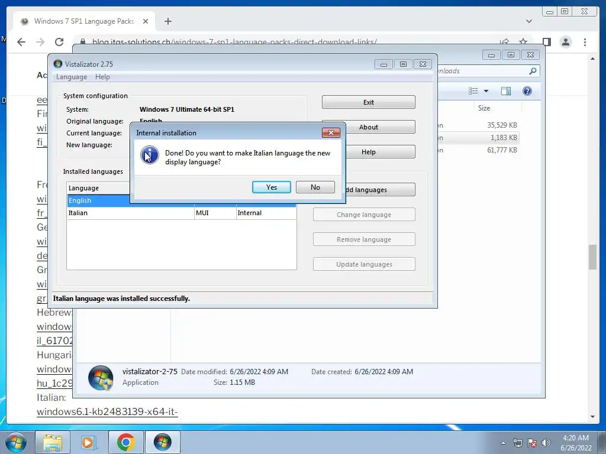Open the Windows Start menu
Screen dimensions: 606x454
(x=16, y=442)
